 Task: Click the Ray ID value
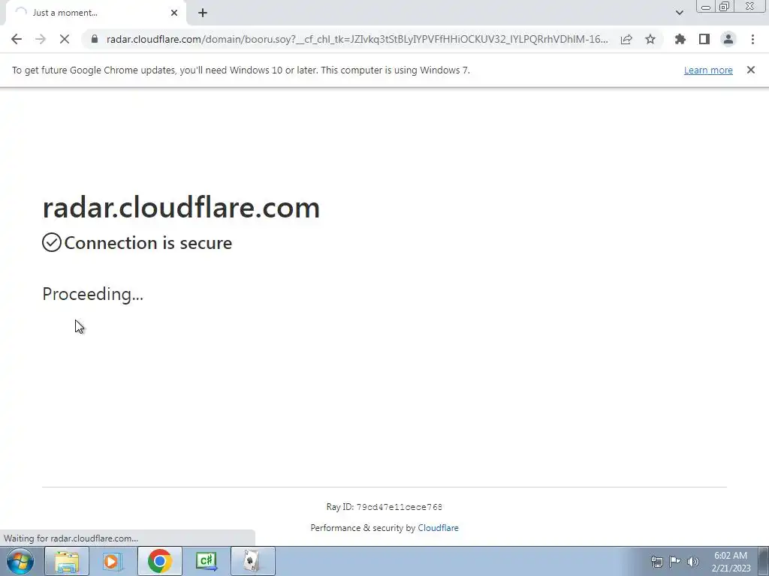coord(400,508)
